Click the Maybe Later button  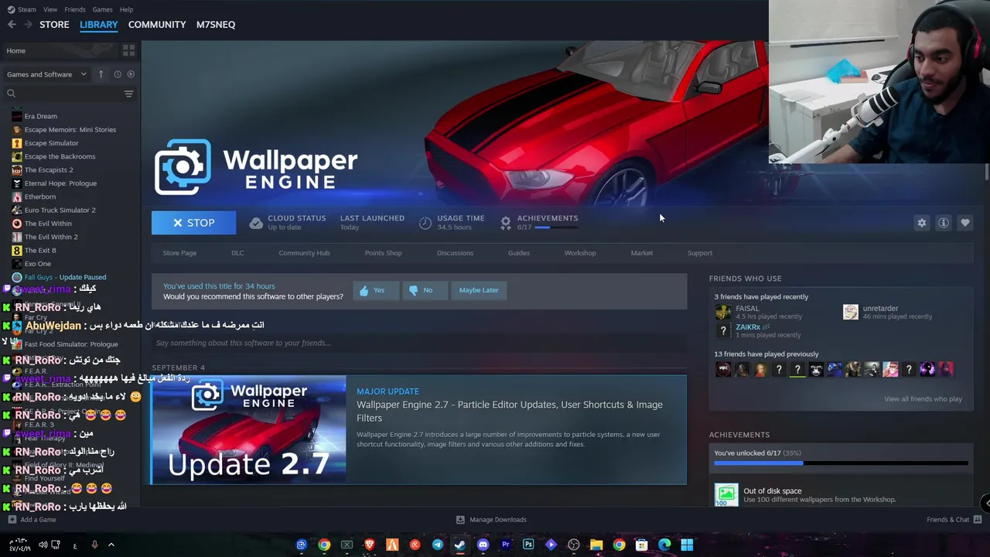(x=479, y=290)
